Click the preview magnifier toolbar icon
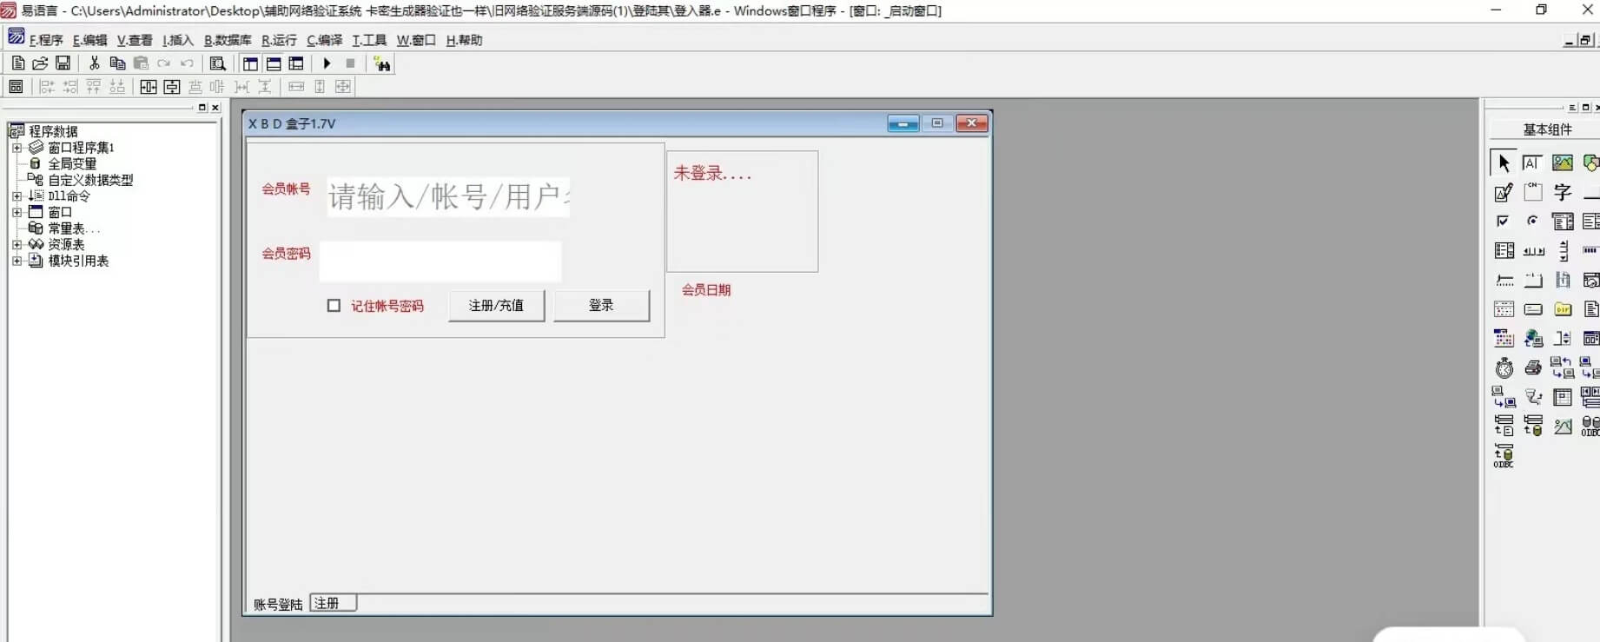Image resolution: width=1600 pixels, height=642 pixels. [218, 63]
